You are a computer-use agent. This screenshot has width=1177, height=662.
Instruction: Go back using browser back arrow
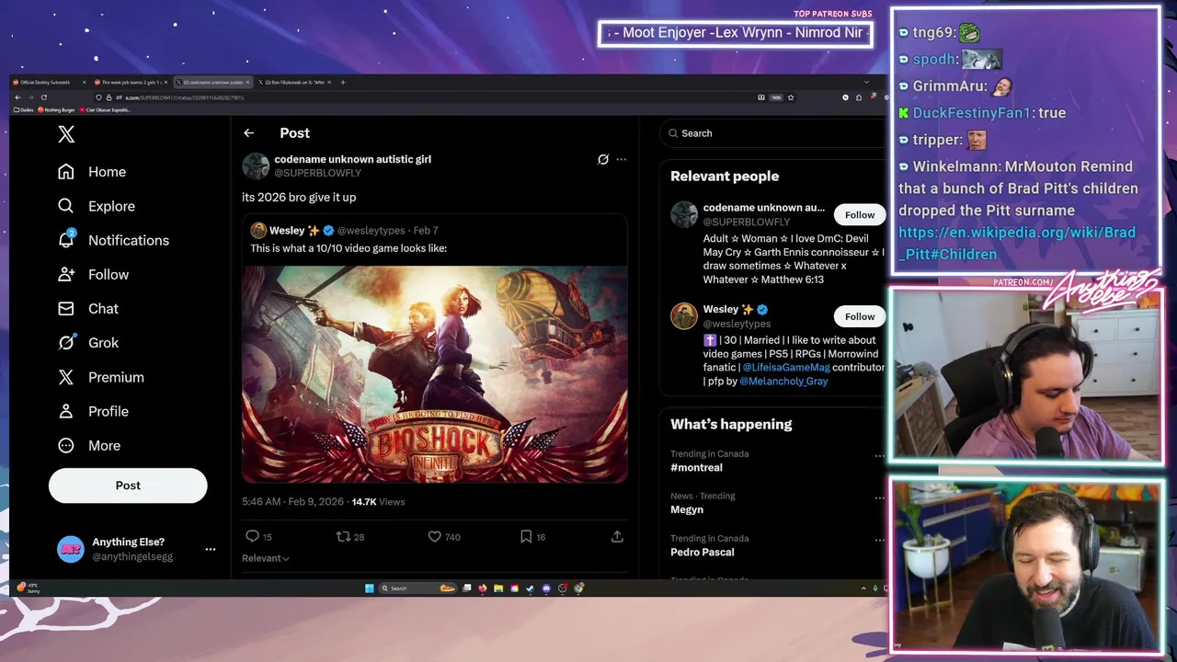point(17,97)
